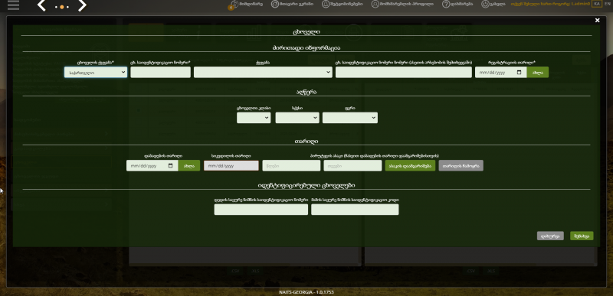
Task: Open the user profile via person icon
Action: pos(375,4)
